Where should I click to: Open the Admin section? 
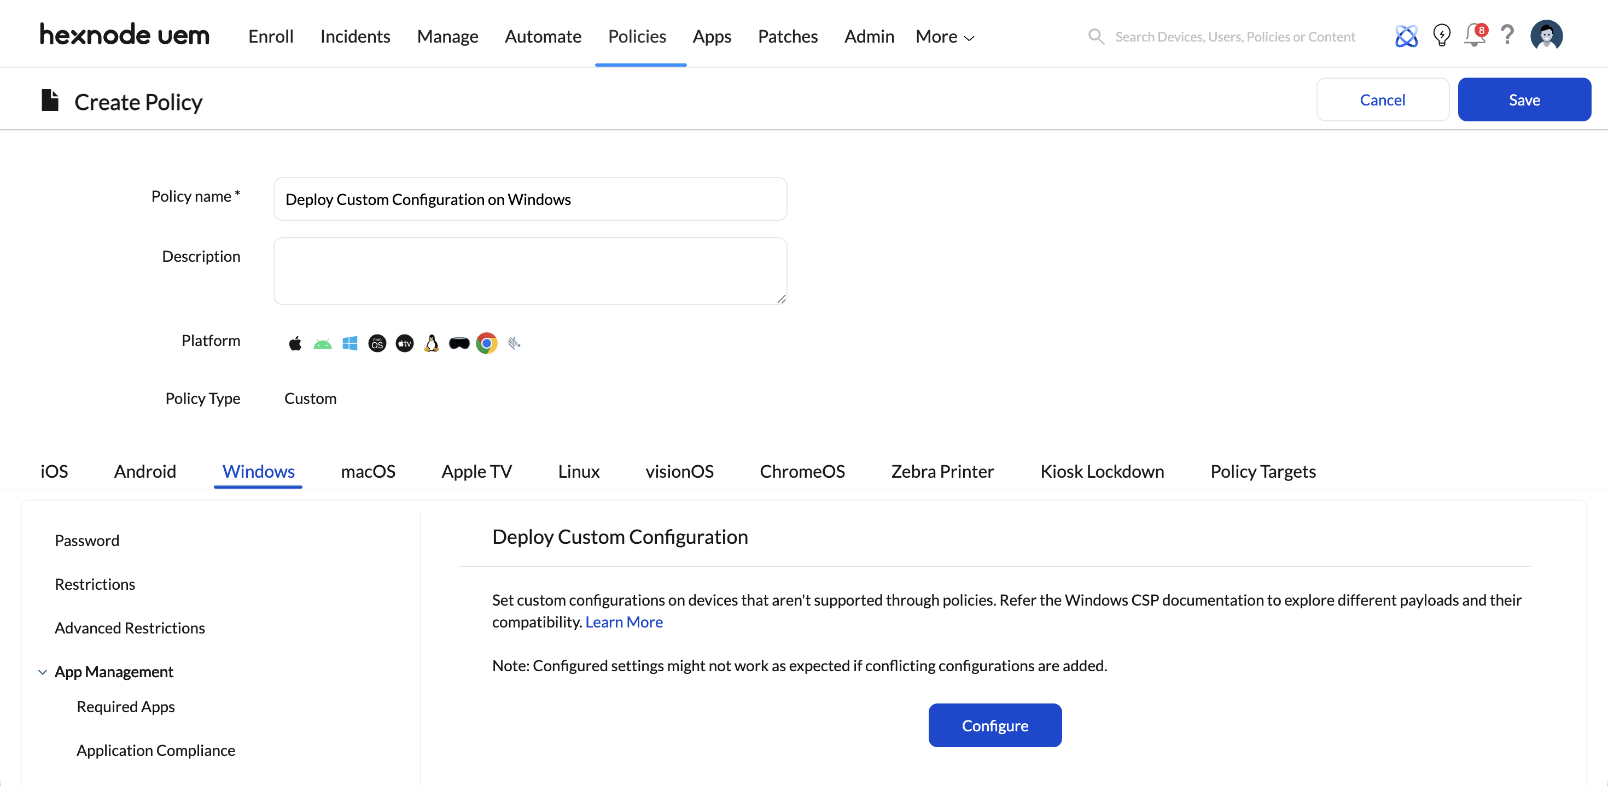coord(869,36)
